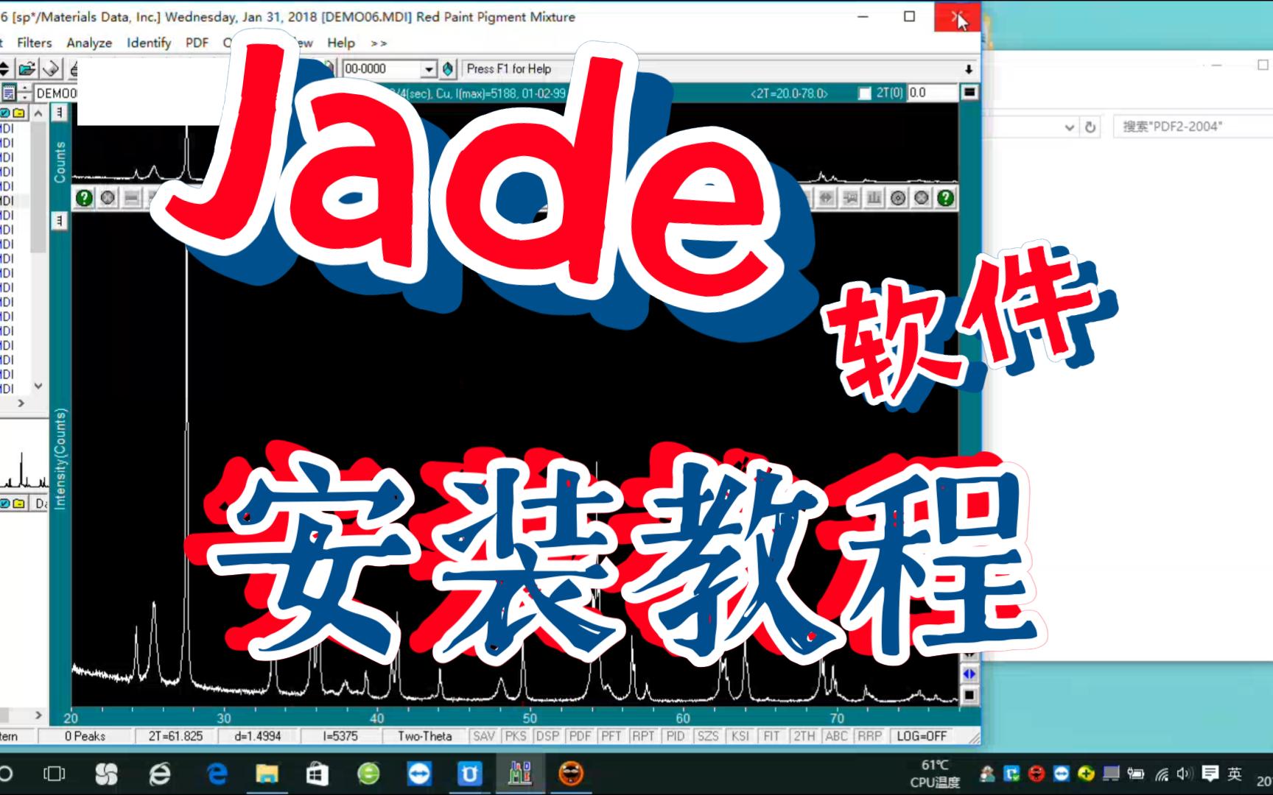This screenshot has width=1273, height=795.
Task: Click the volume speaker tray icon
Action: 1184,774
